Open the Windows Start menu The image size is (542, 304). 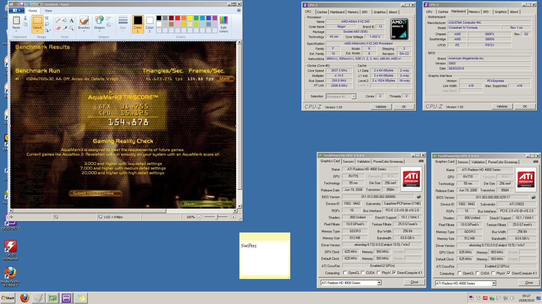click(x=8, y=298)
